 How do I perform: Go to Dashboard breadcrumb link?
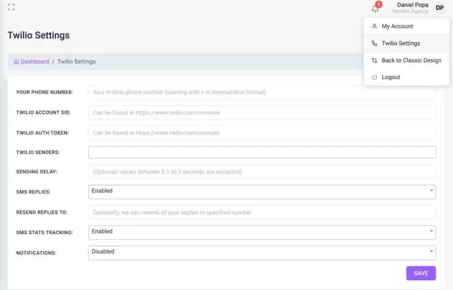[35, 62]
